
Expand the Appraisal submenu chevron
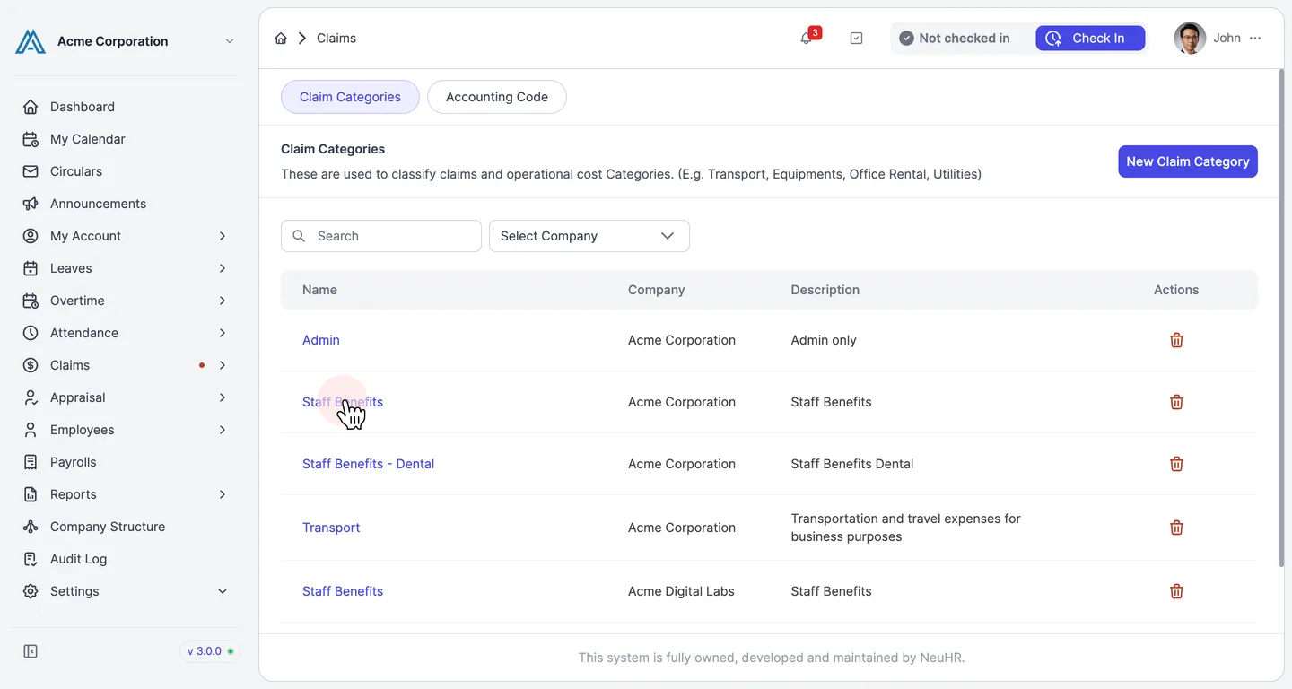pos(223,397)
